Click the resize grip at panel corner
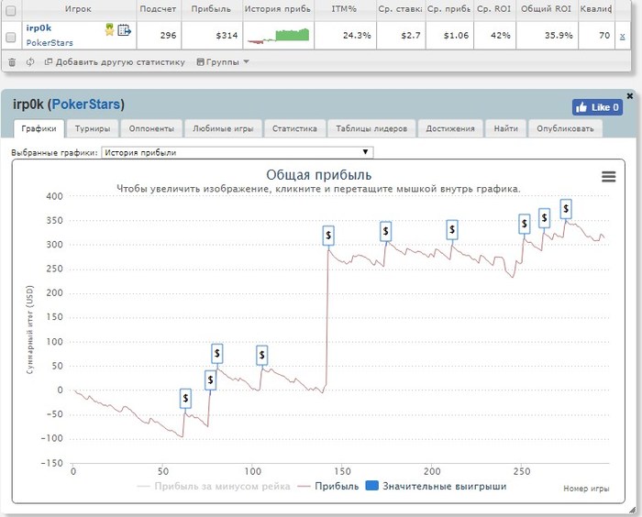 (x=633, y=510)
